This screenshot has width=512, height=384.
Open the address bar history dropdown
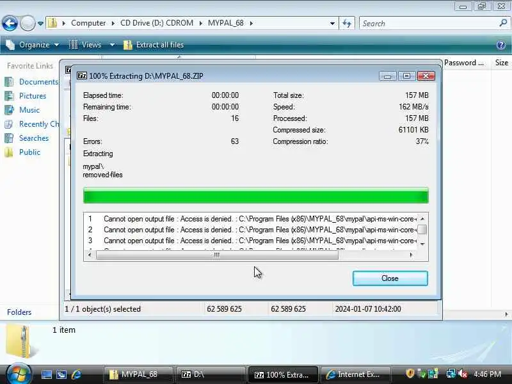(x=332, y=23)
